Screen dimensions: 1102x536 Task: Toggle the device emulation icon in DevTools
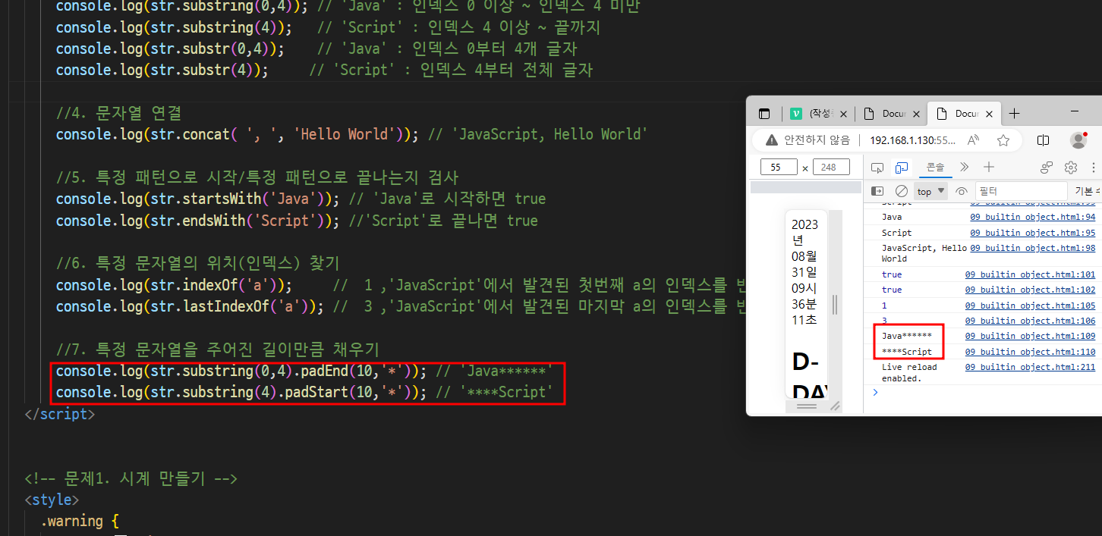902,167
